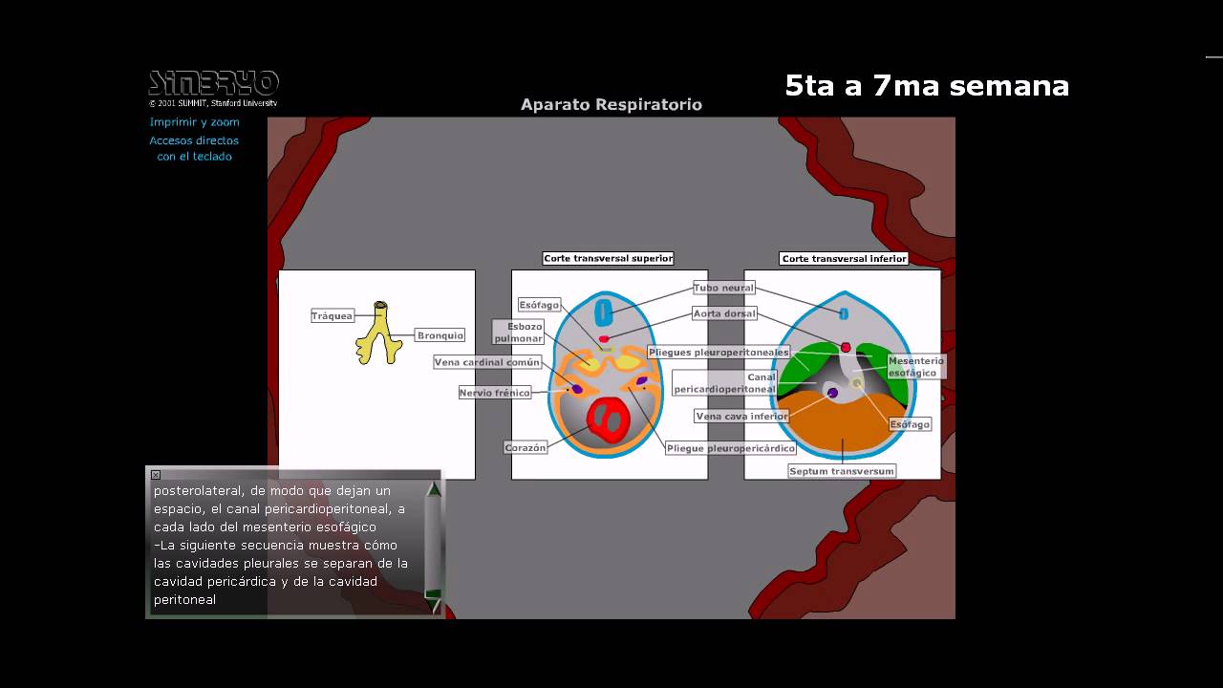The height and width of the screenshot is (688, 1223).
Task: Close the narration text box
Action: pyautogui.click(x=156, y=475)
